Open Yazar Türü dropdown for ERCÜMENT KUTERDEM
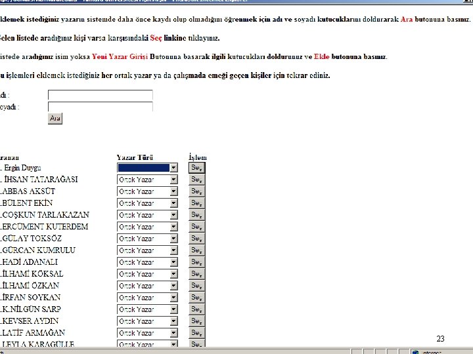 coord(147,227)
